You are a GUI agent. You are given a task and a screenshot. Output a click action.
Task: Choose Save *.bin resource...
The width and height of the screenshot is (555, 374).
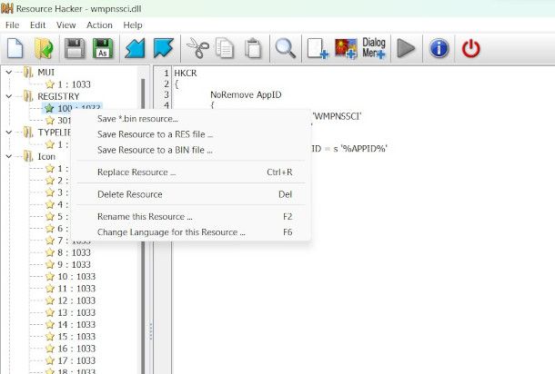point(191,119)
